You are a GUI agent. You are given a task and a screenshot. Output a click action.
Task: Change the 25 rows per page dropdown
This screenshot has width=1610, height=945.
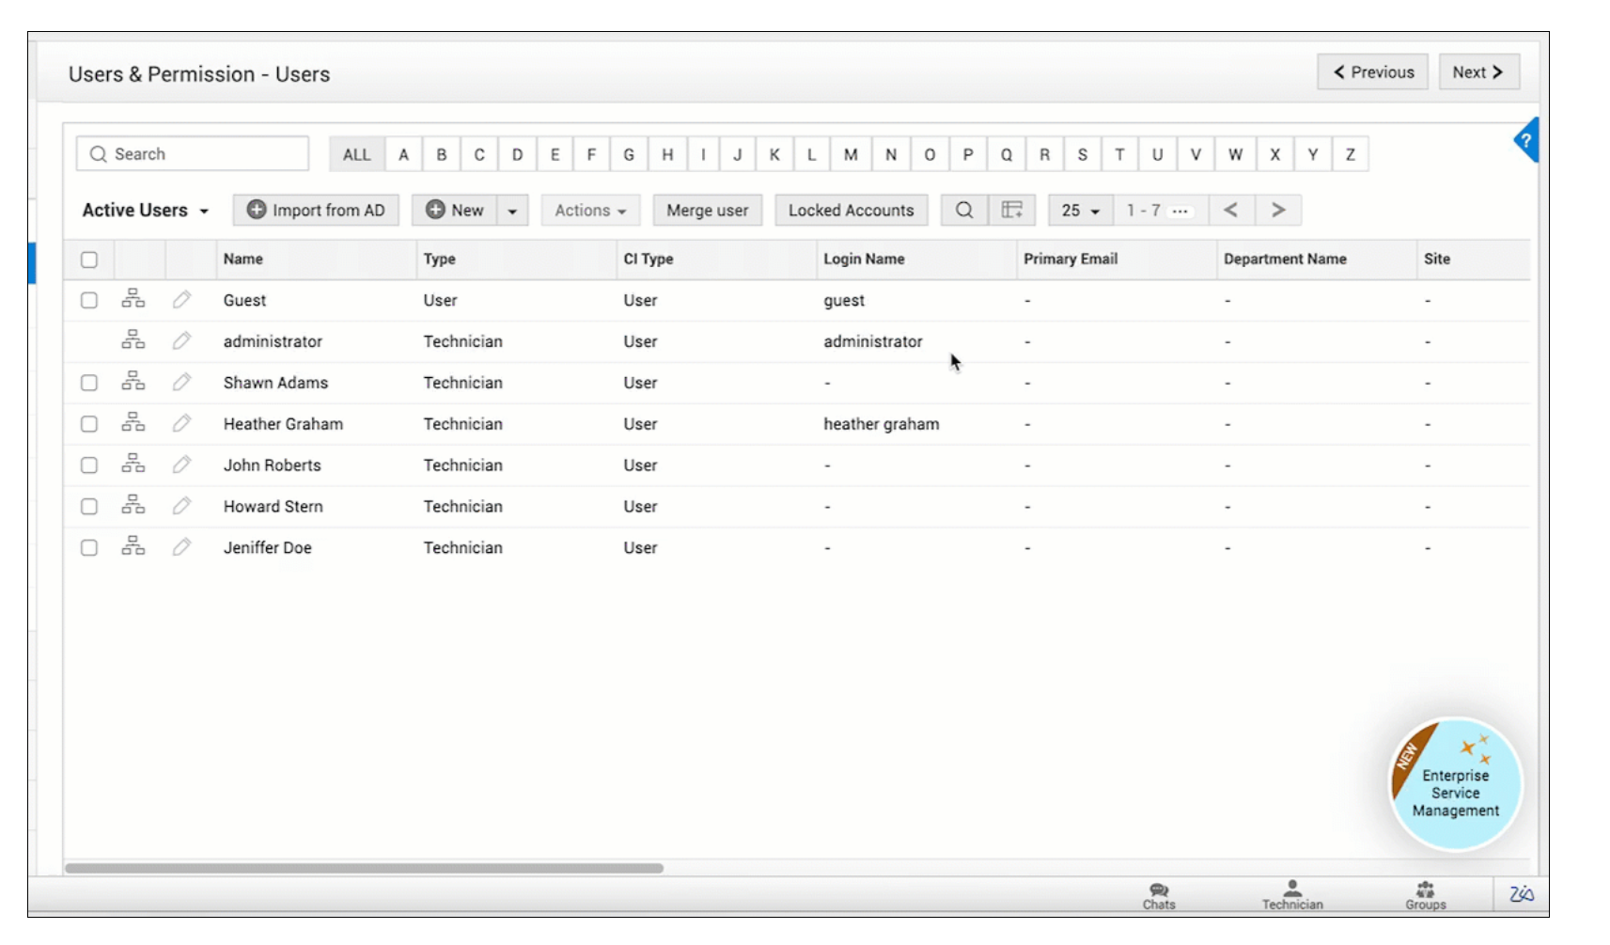pos(1080,211)
